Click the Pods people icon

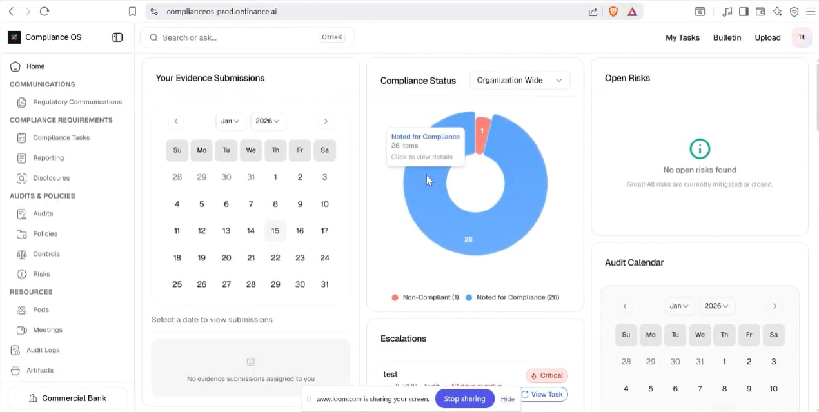point(22,310)
